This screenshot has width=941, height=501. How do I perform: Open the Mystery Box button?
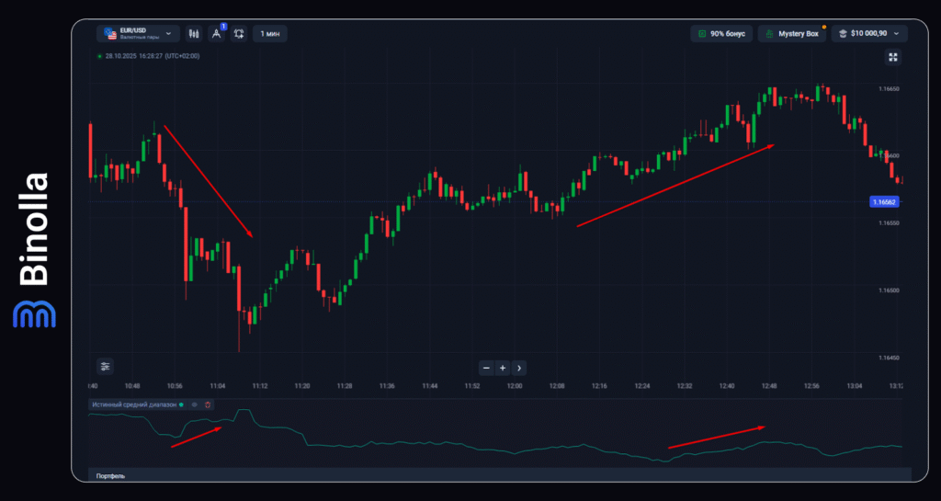tap(792, 34)
